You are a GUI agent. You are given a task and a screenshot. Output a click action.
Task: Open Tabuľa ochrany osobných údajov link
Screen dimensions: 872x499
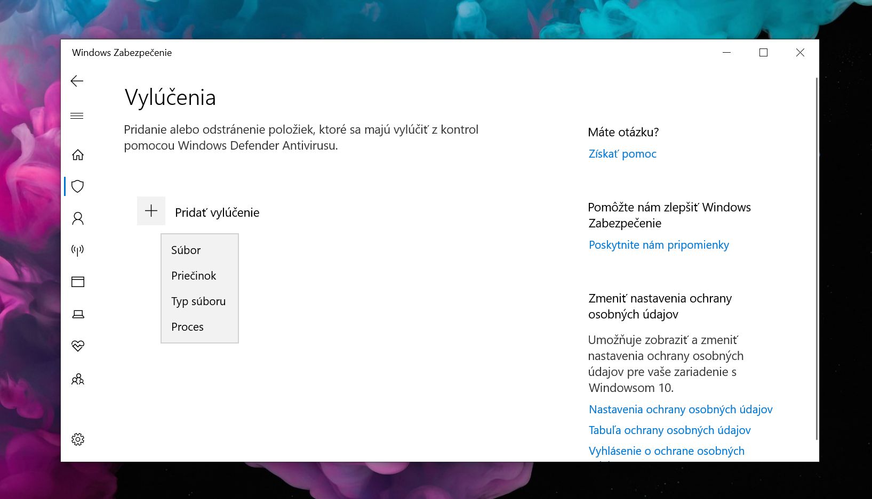tap(669, 430)
